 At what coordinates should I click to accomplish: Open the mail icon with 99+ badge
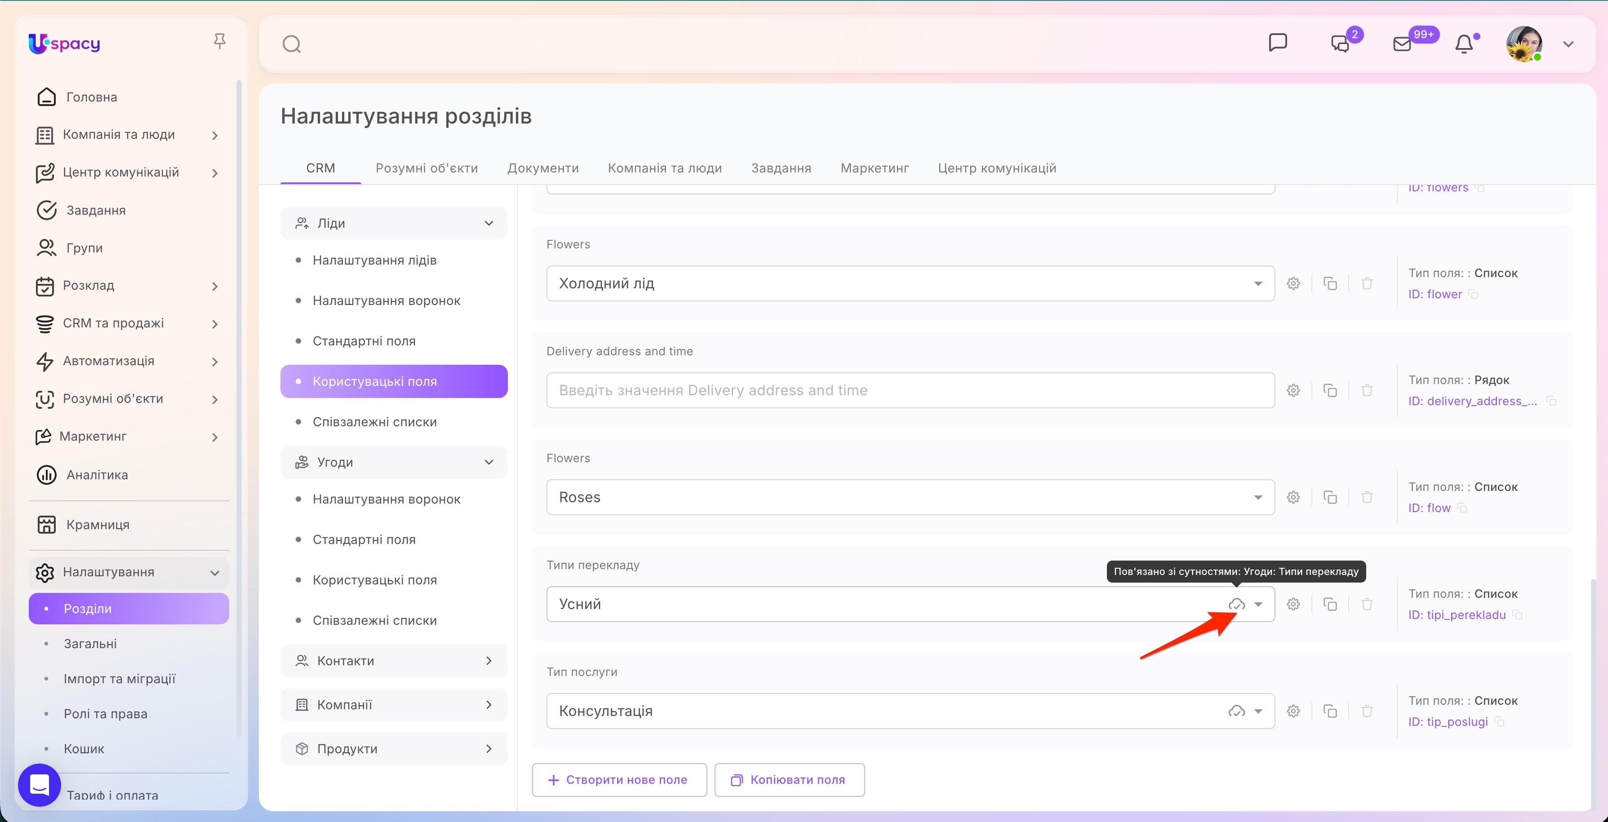click(x=1402, y=44)
